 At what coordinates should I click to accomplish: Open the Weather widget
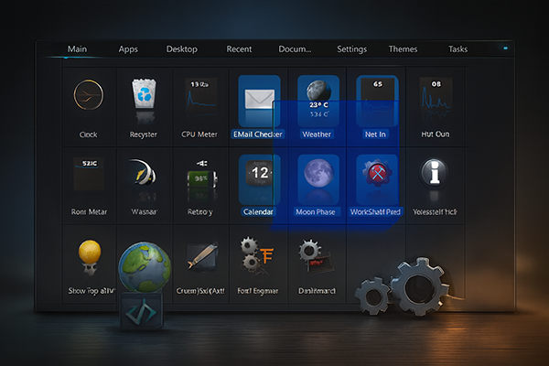coord(317,96)
